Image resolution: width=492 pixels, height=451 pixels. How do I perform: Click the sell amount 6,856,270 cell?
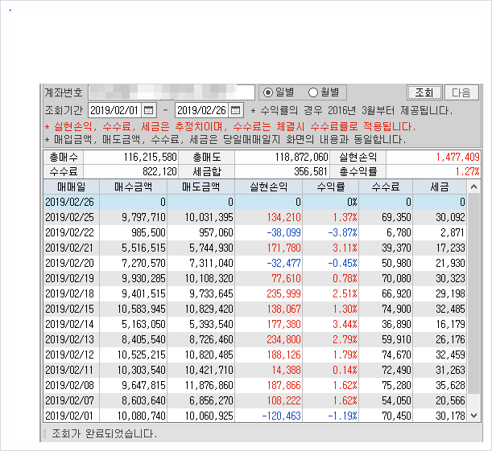[x=201, y=400]
